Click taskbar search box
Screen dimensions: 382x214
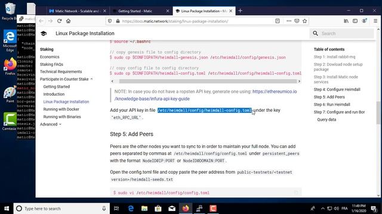coord(61,209)
